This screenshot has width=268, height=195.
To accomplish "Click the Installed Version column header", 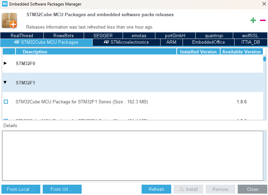I will [198, 52].
